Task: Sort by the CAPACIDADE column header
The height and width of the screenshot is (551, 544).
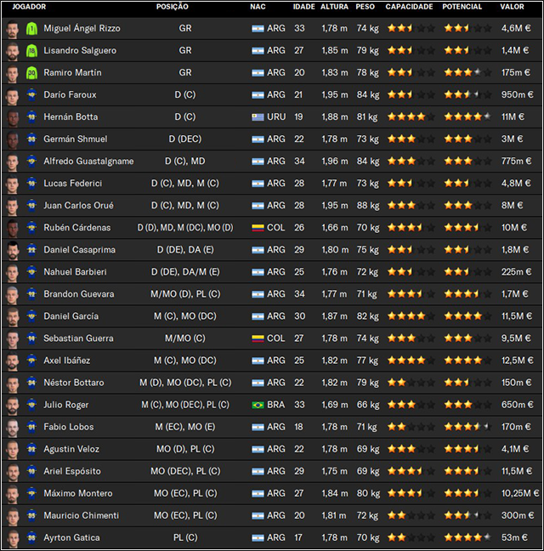Action: click(409, 7)
